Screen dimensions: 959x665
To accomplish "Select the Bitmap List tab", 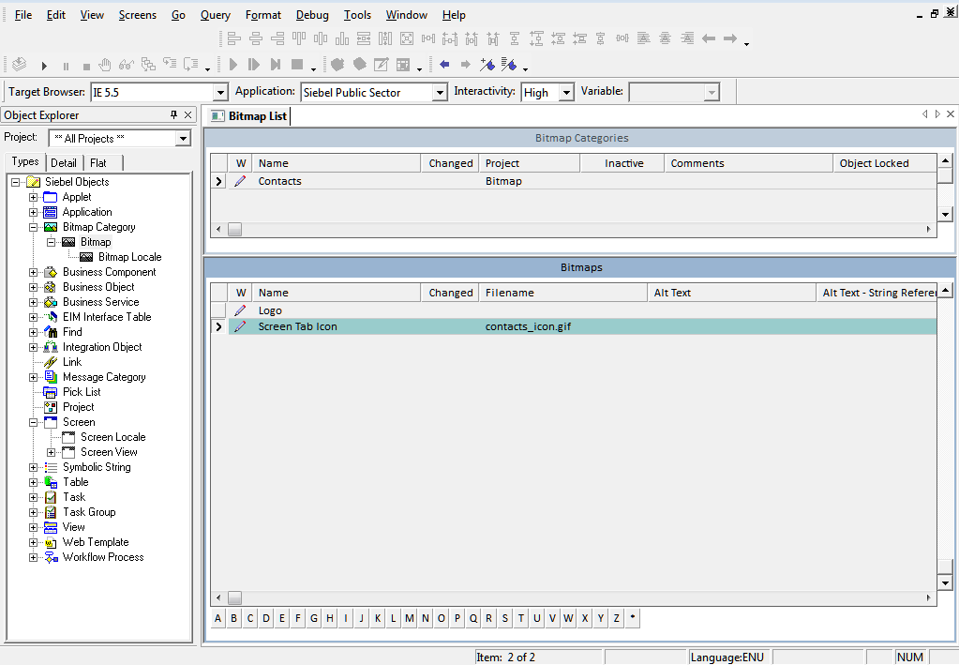I will [249, 116].
